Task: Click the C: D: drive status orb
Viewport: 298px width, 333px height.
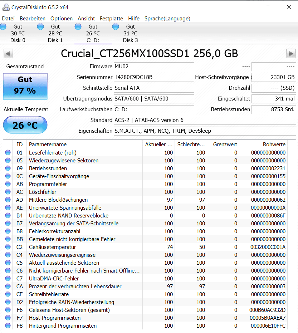Action: 78,26
